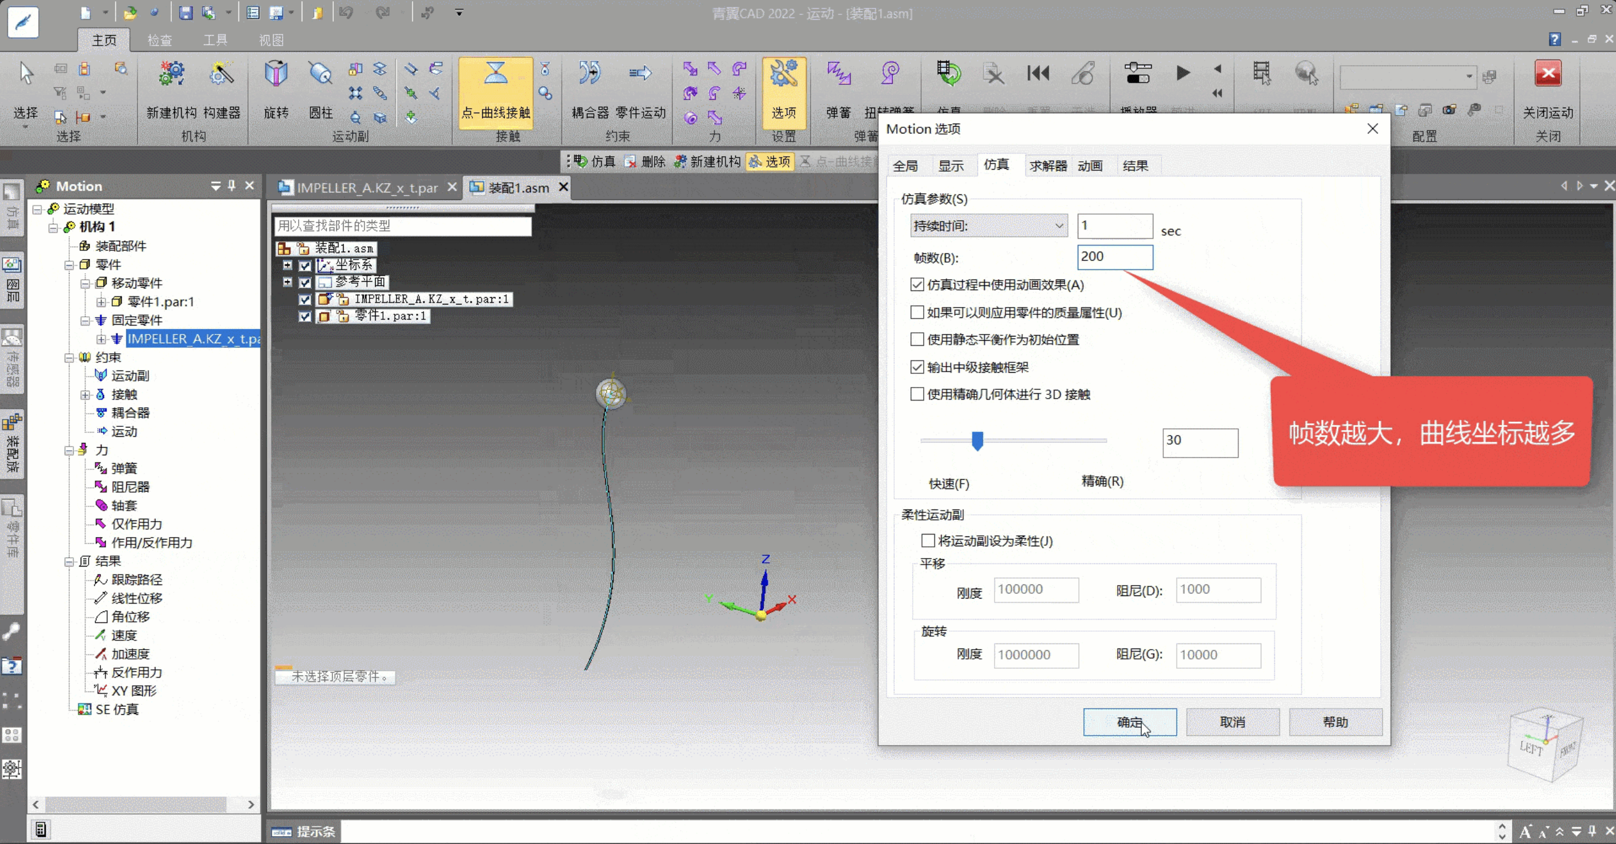Open the folder icon in quick toolbar
This screenshot has width=1616, height=844.
[130, 12]
